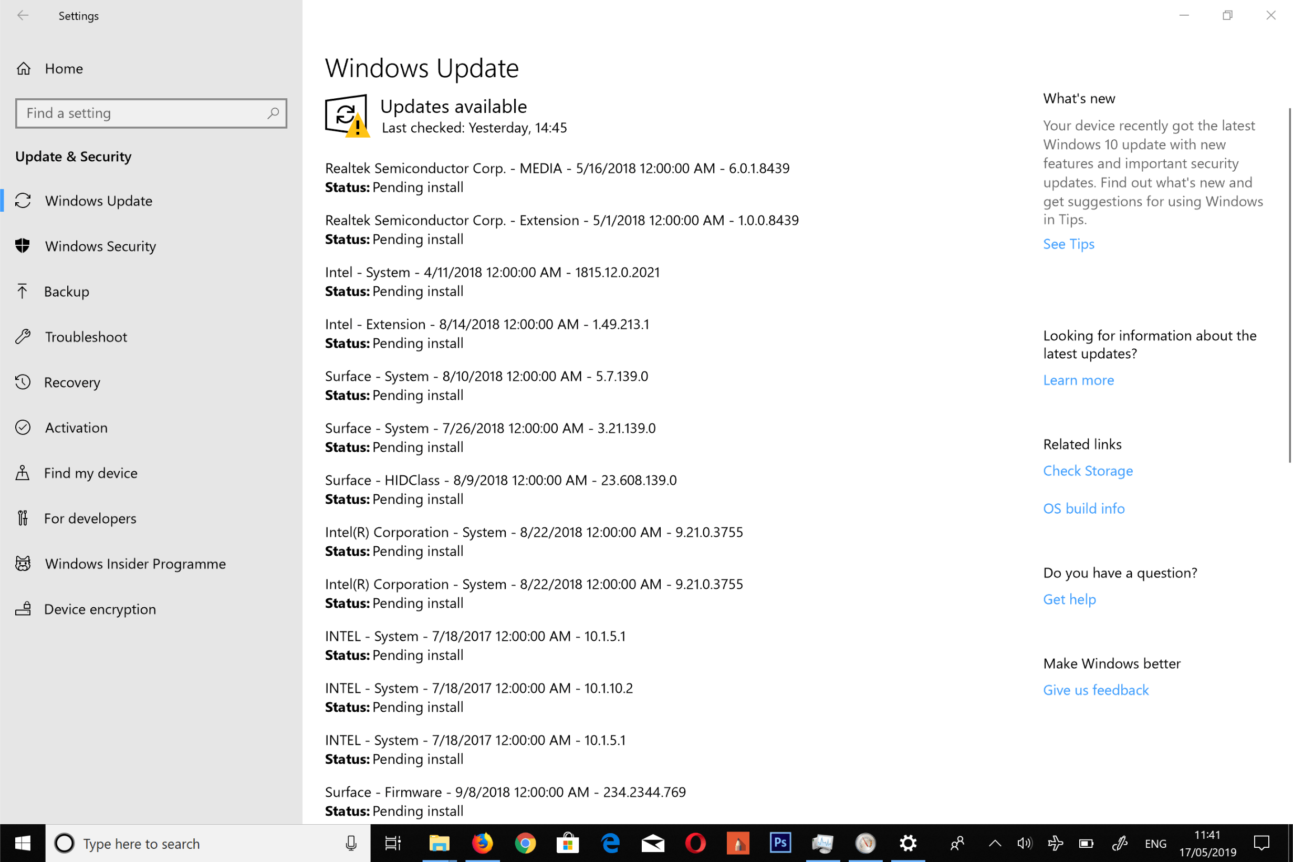Select the Backup section
The image size is (1293, 862).
tap(67, 292)
